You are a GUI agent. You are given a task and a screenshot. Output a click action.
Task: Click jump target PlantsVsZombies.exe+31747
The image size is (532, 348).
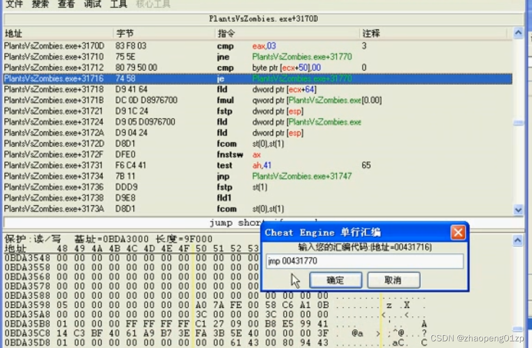point(302,176)
